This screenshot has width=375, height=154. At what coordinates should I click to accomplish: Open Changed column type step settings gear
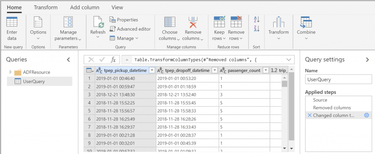[x=366, y=115]
